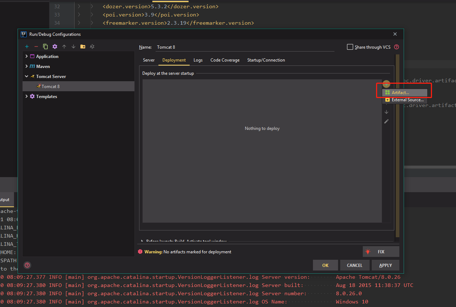The image size is (456, 307).
Task: Expand the Maven configurations node
Action: pos(27,67)
